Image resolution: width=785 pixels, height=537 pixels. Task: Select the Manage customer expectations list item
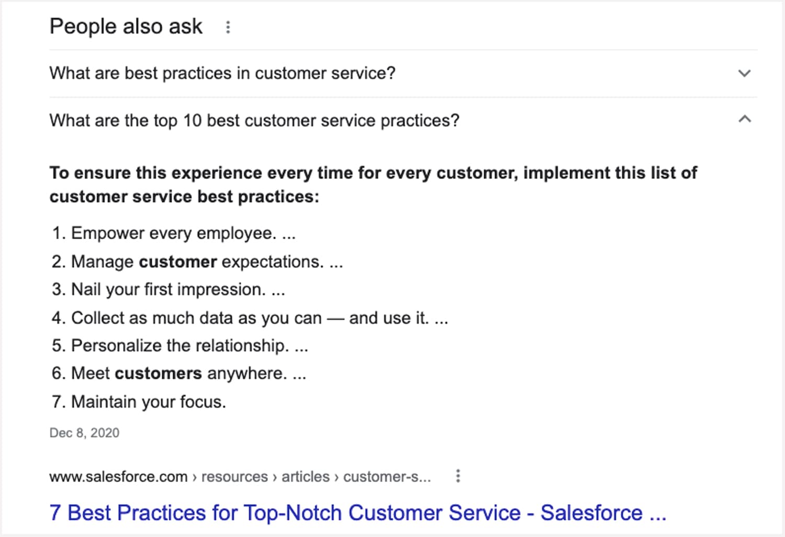tap(197, 261)
